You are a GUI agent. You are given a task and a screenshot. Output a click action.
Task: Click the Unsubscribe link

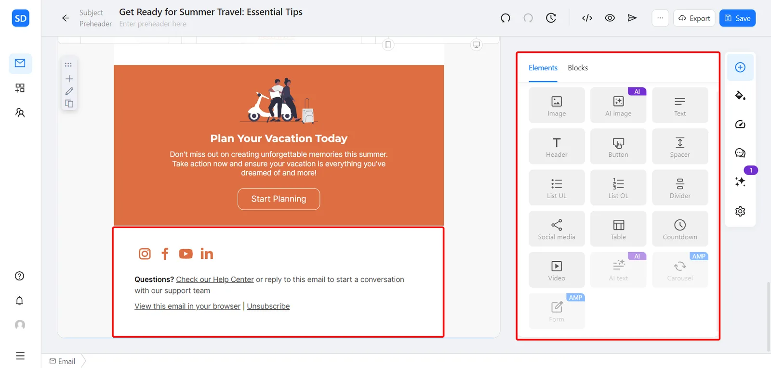point(268,306)
